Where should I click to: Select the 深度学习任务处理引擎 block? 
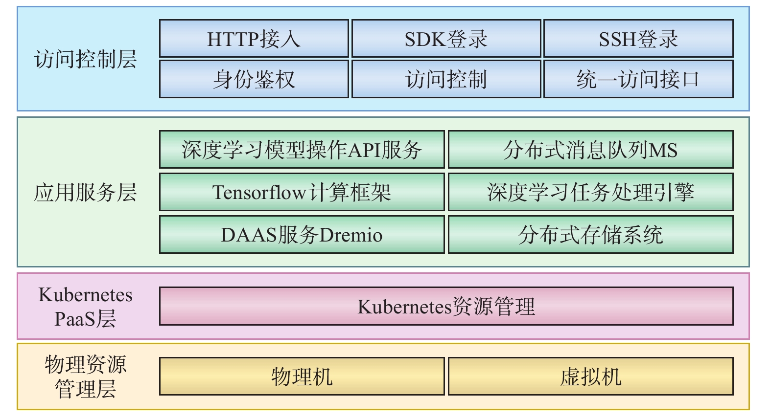[x=590, y=192]
